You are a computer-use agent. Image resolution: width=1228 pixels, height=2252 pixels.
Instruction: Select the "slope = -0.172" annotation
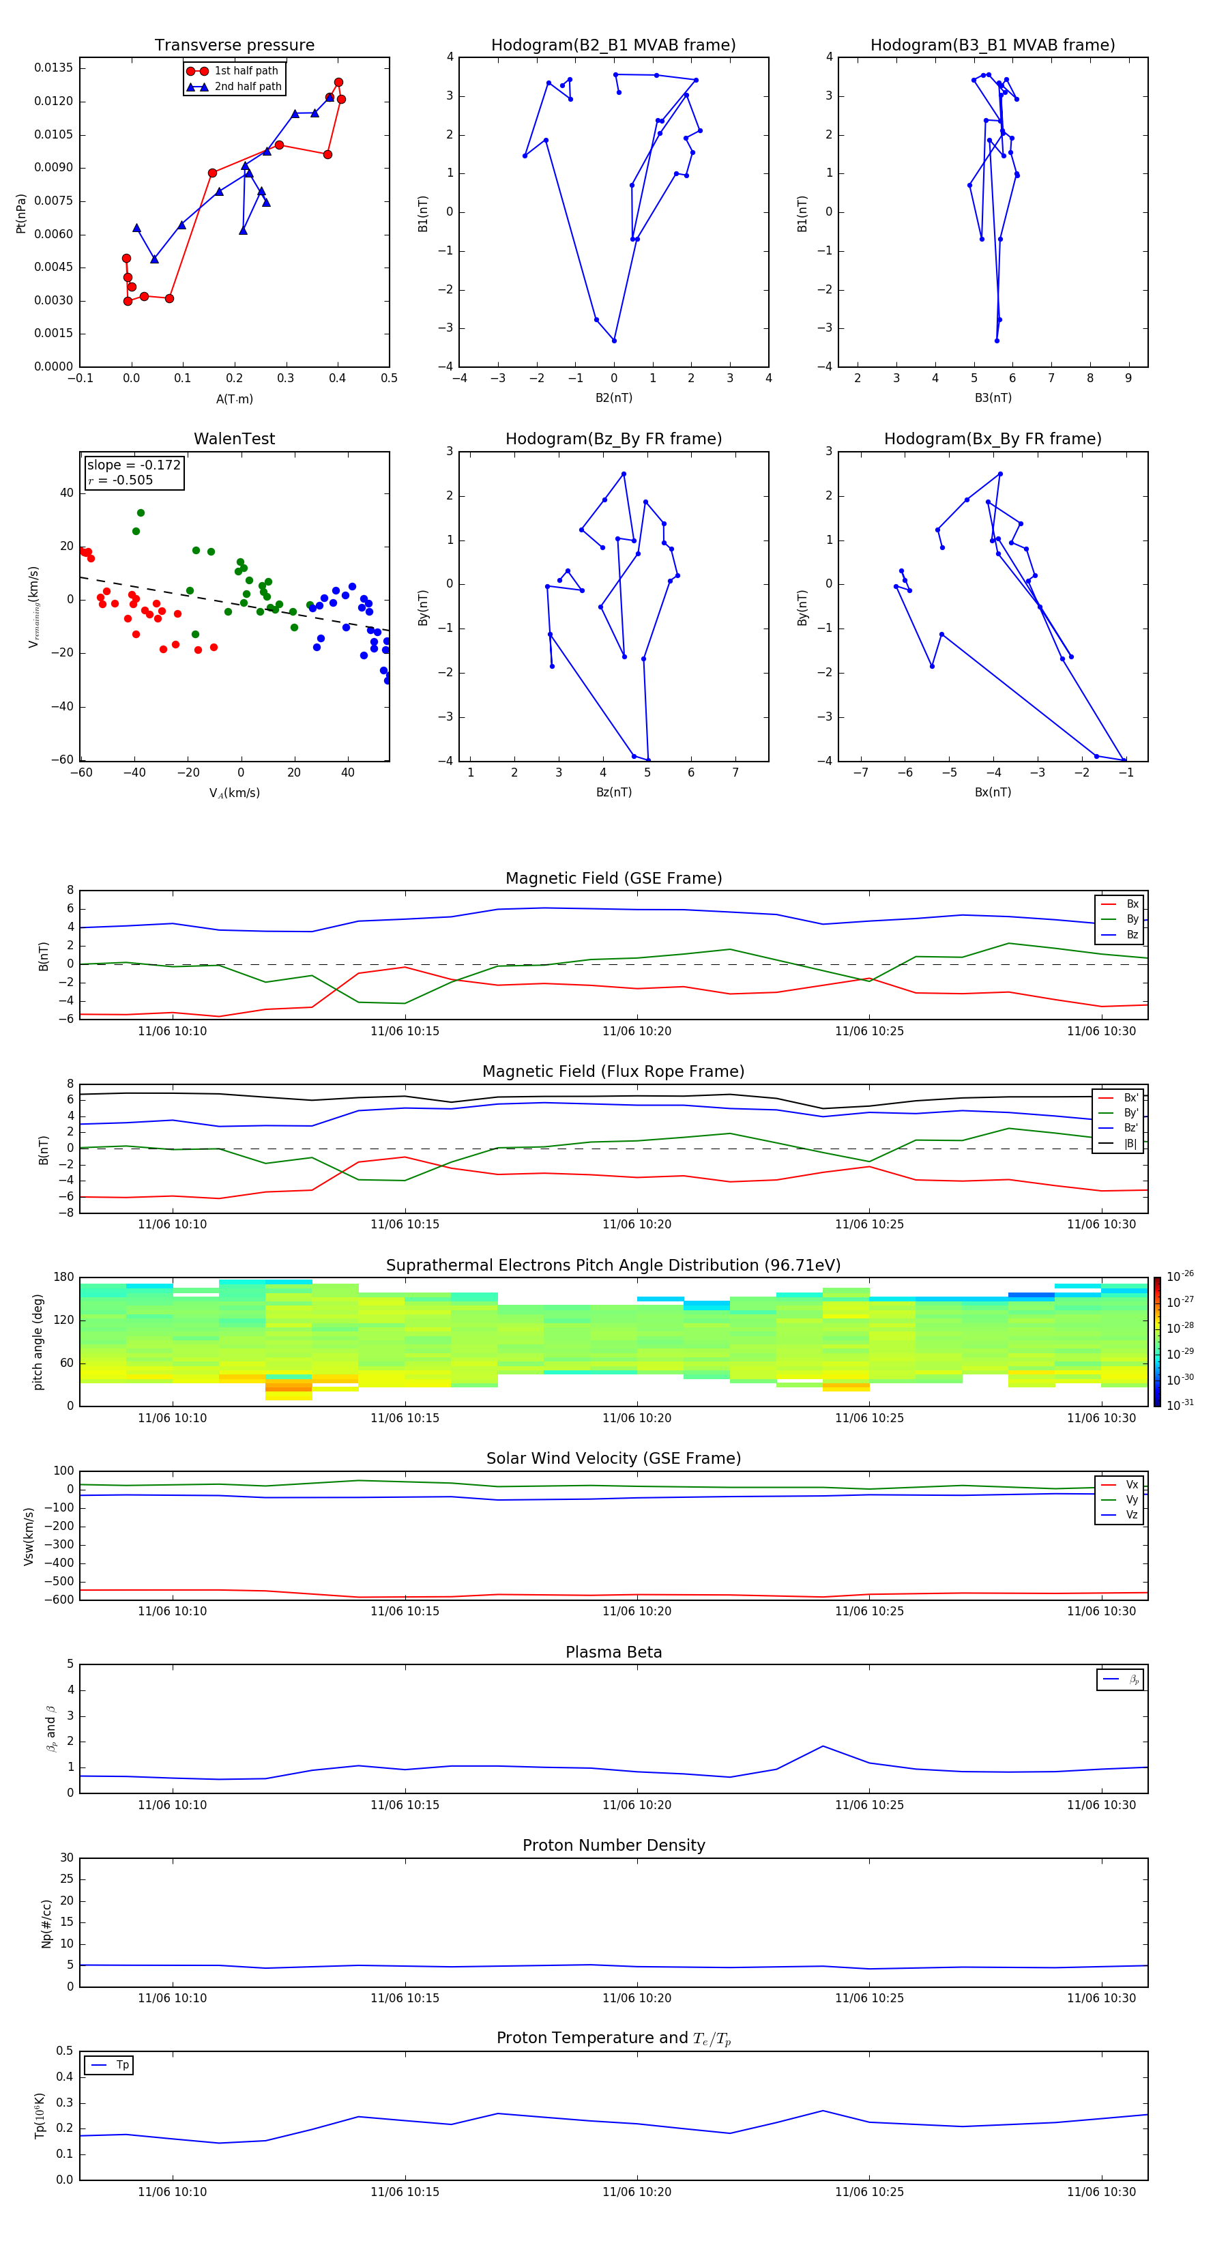[x=134, y=465]
